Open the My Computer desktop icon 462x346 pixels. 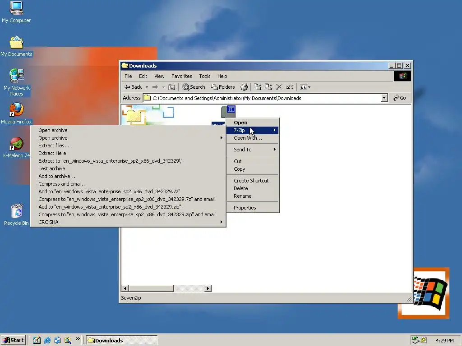click(x=16, y=12)
